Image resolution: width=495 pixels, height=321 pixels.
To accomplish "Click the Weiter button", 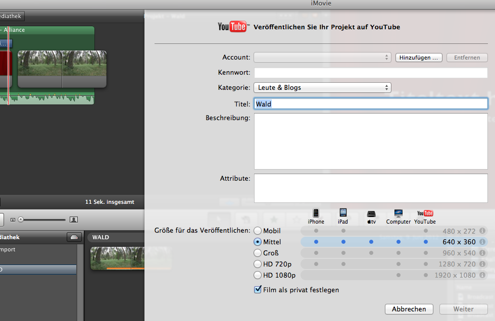I will (464, 309).
